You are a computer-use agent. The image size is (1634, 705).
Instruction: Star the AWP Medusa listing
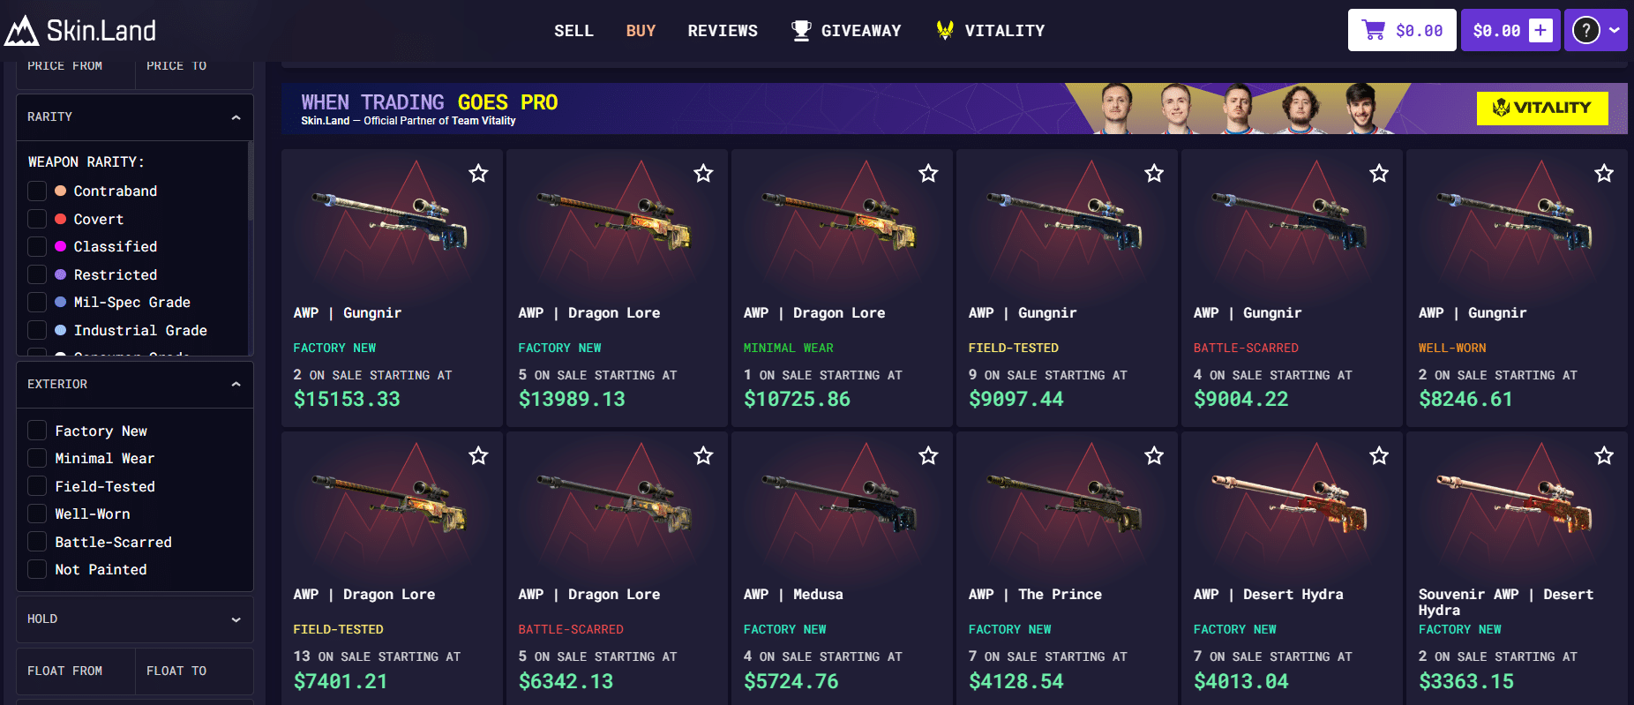[928, 456]
